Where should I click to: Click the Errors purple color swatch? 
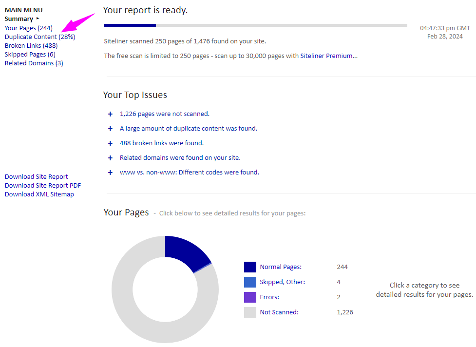click(250, 297)
